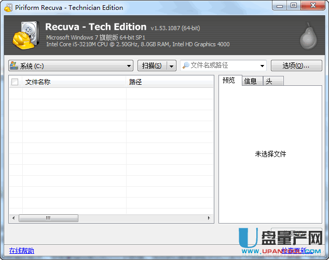Toggle the select-all checkbox in the file list header
This screenshot has height=260, width=329.
[x=15, y=82]
